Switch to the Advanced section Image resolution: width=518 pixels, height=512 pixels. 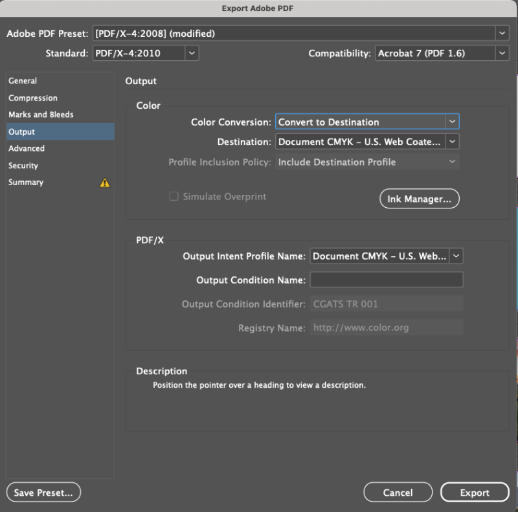tap(60, 148)
